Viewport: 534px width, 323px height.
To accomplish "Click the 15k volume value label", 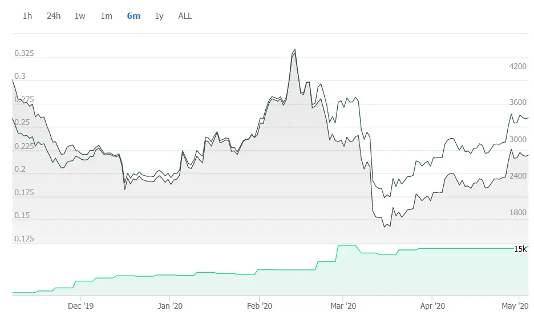I will tap(520, 249).
